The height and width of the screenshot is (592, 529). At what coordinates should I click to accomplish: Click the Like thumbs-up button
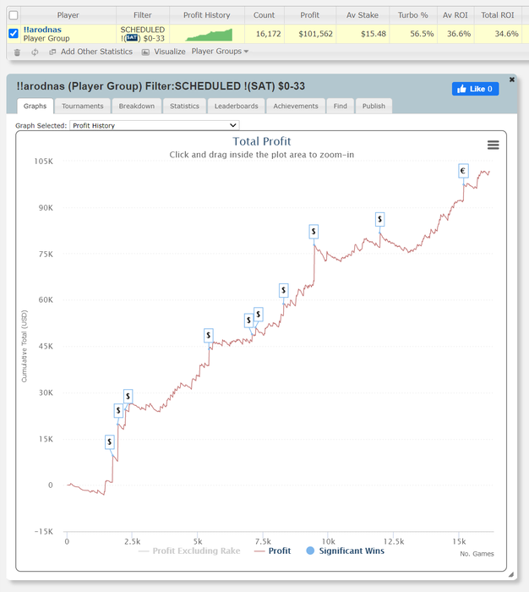(x=475, y=89)
